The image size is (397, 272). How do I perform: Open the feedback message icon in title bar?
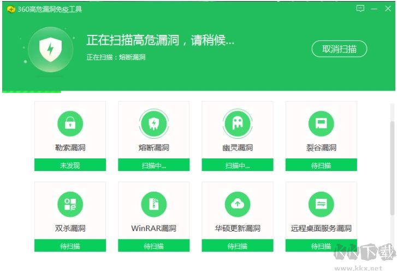pyautogui.click(x=360, y=9)
